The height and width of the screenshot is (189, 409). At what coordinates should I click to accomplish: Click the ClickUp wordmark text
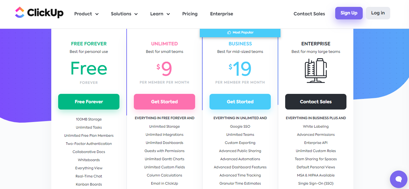(x=45, y=13)
